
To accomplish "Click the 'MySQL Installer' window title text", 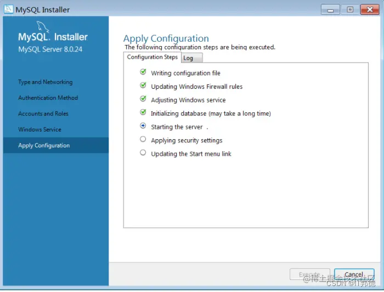I will pos(43,10).
